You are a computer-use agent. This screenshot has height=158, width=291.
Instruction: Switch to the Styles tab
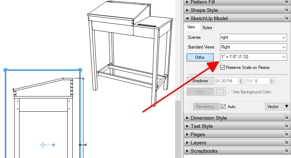click(207, 28)
